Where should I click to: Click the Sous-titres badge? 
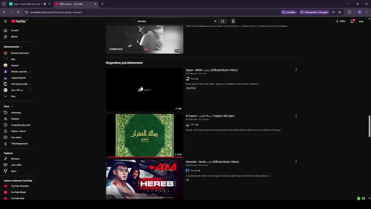point(191,88)
